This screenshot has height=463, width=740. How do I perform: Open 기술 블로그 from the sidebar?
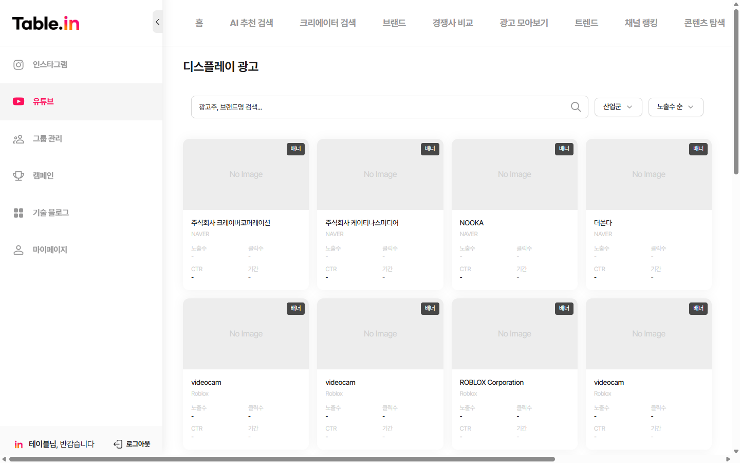click(50, 212)
